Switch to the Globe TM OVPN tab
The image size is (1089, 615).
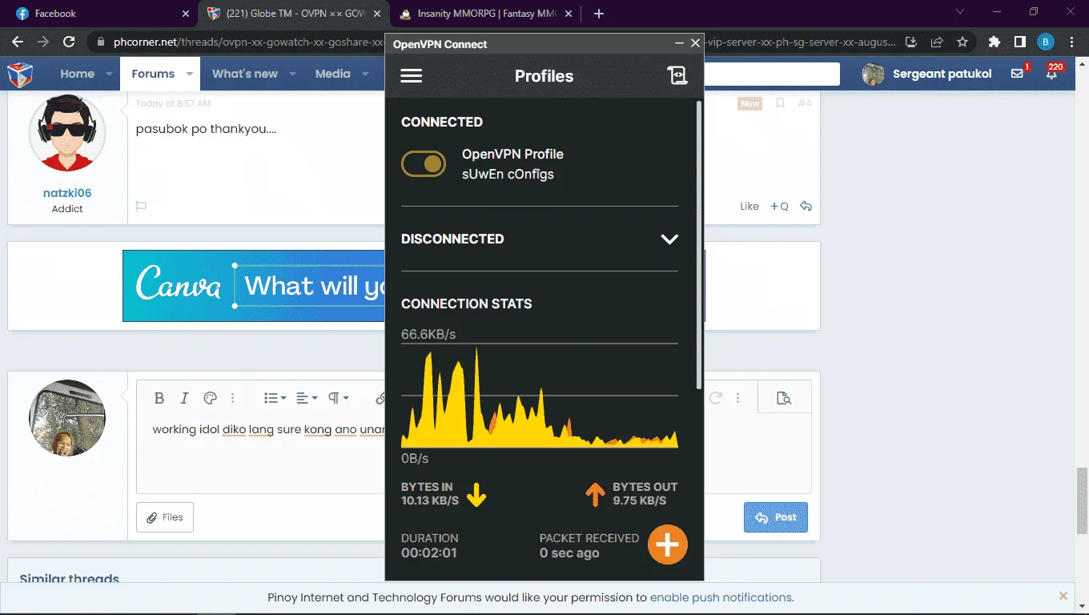[293, 14]
